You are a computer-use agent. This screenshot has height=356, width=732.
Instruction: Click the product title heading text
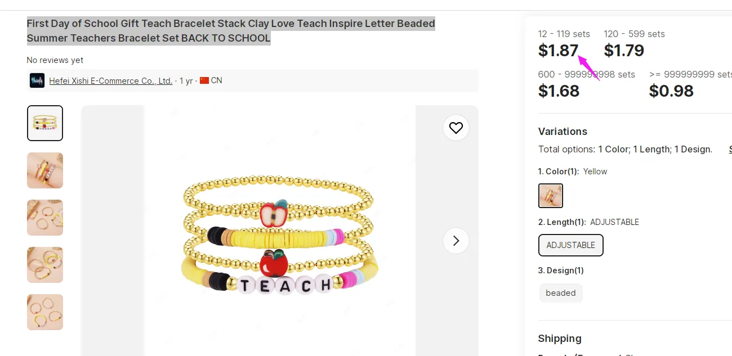click(231, 31)
